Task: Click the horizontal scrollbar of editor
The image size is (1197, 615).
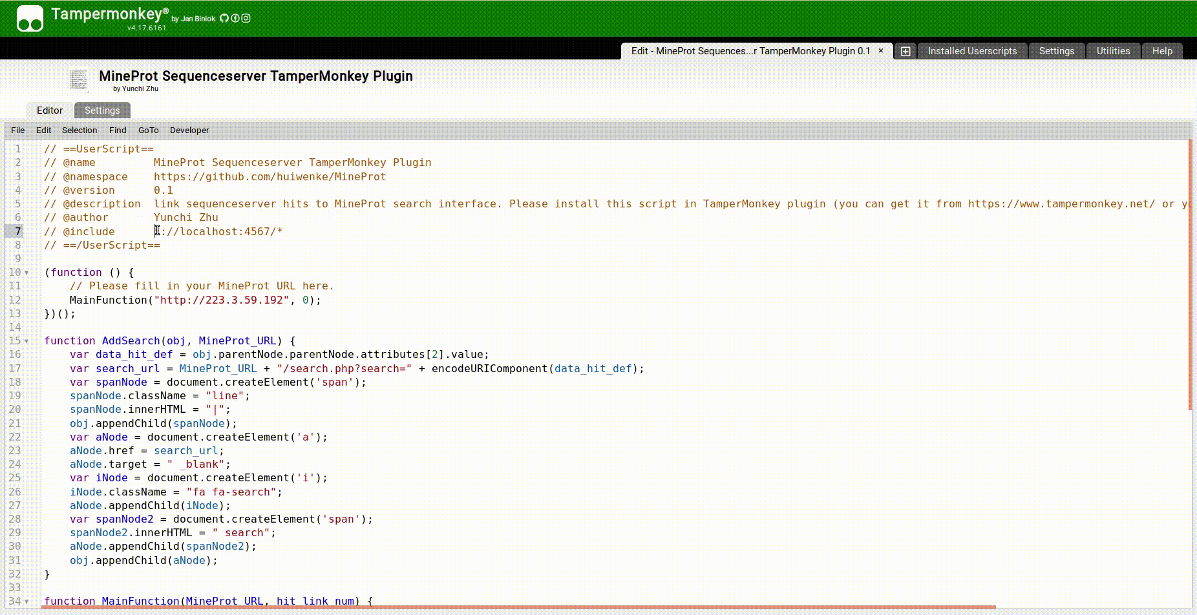Action: (x=520, y=607)
